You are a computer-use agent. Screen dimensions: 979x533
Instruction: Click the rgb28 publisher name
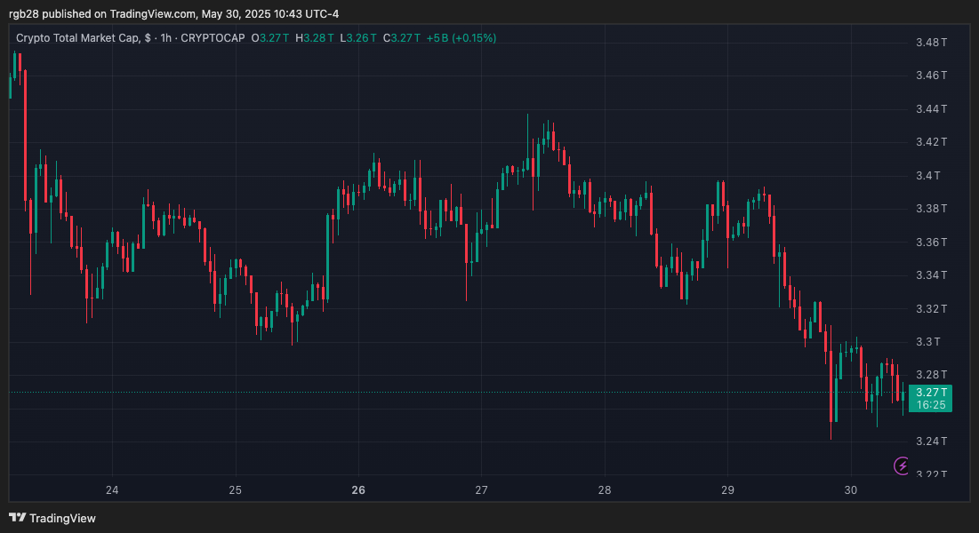click(x=24, y=13)
